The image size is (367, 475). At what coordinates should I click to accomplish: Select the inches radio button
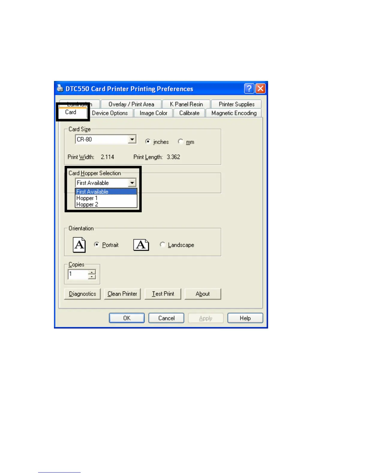pyautogui.click(x=148, y=141)
